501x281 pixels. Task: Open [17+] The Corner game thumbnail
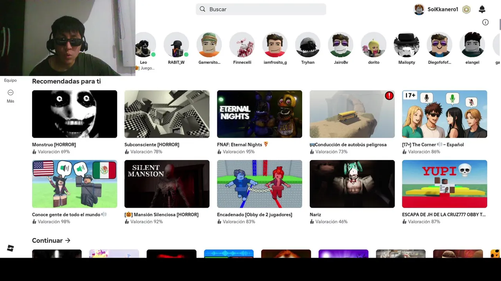(x=445, y=114)
